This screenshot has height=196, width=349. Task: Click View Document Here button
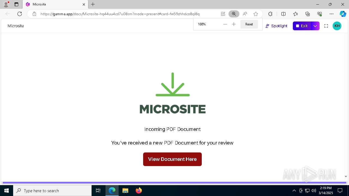172,159
